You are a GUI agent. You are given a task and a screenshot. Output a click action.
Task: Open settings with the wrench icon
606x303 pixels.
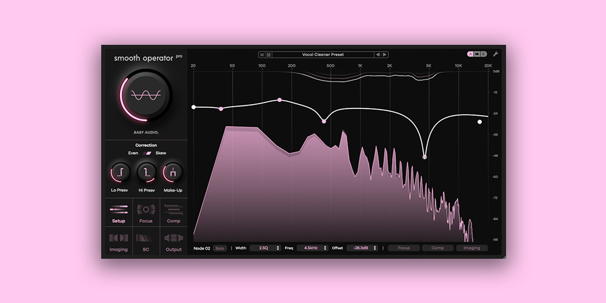click(496, 54)
